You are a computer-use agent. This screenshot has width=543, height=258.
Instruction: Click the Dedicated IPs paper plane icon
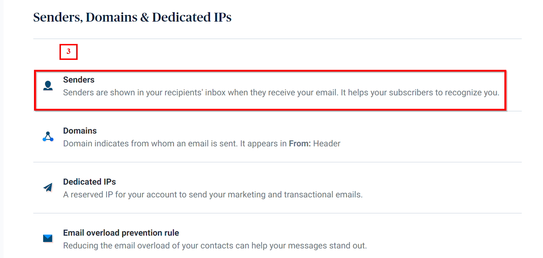coord(48,187)
